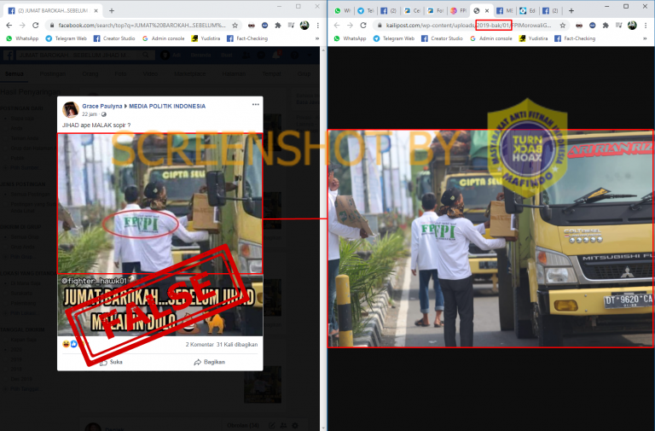The image size is (655, 431).
Task: Open the Fact-Checking bookmark in the kailipost window
Action: pyautogui.click(x=574, y=38)
